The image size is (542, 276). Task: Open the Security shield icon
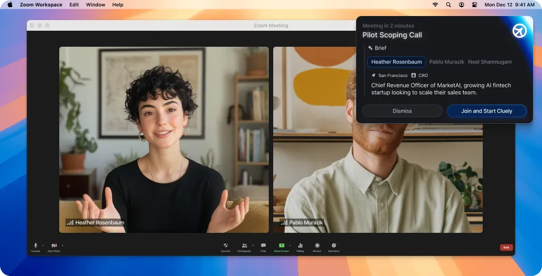click(226, 245)
